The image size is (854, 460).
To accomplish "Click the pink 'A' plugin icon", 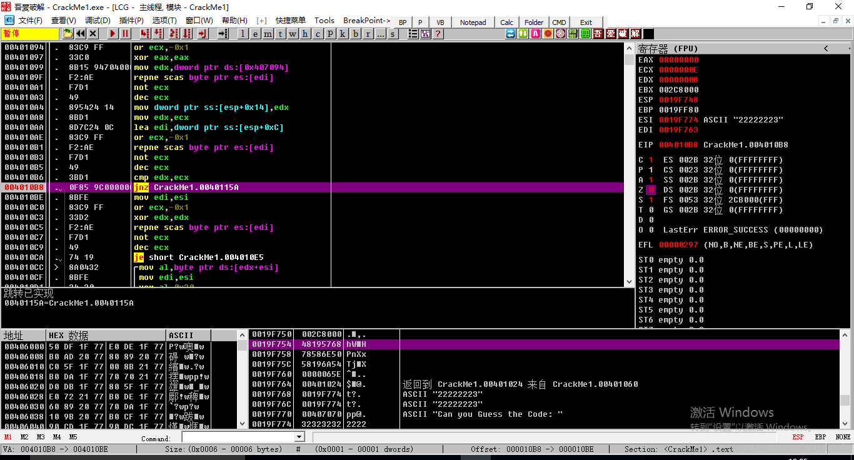I will 536,34.
